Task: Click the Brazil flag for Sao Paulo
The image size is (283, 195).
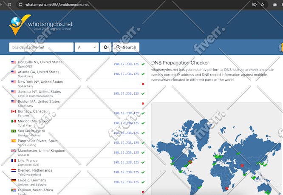Action: (14, 131)
